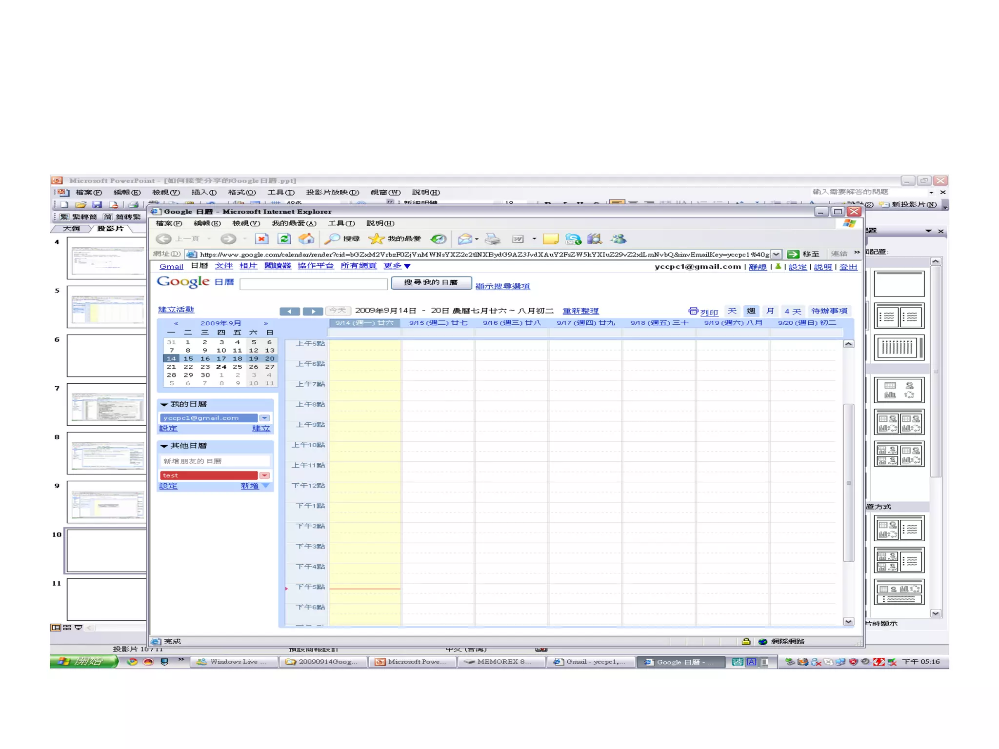
Task: Click the IE Refresh toolbar icon
Action: click(284, 238)
